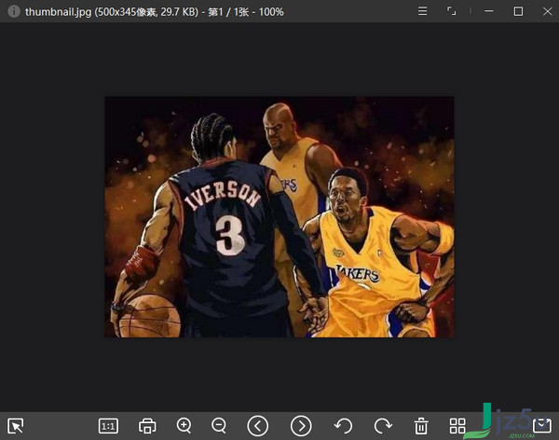The height and width of the screenshot is (440, 559).
Task: Go to the previous image
Action: pos(258,426)
